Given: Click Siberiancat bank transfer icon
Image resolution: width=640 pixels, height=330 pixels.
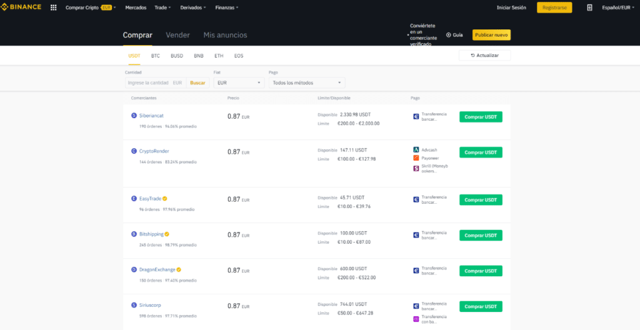Looking at the screenshot, I should (416, 116).
